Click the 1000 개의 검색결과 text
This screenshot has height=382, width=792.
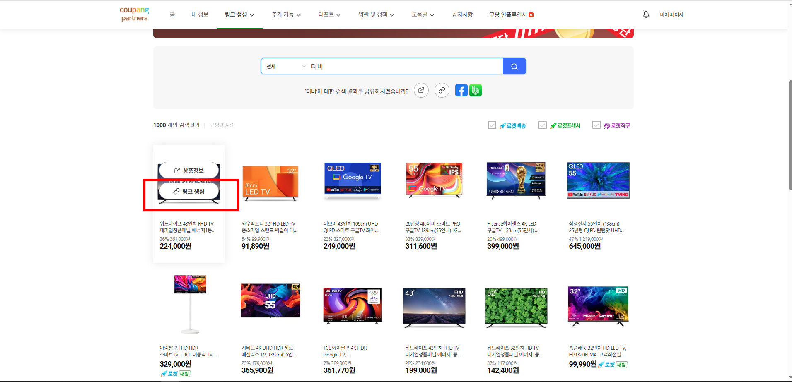[176, 125]
